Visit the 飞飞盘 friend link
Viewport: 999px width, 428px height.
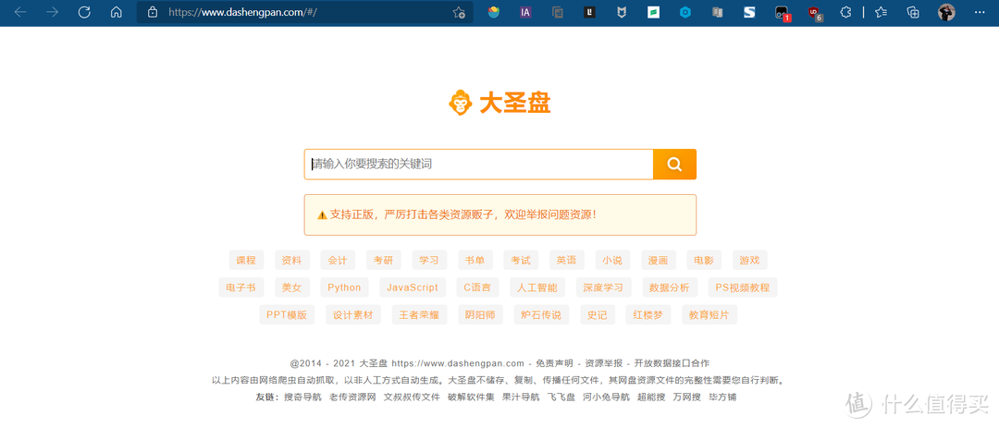[561, 397]
